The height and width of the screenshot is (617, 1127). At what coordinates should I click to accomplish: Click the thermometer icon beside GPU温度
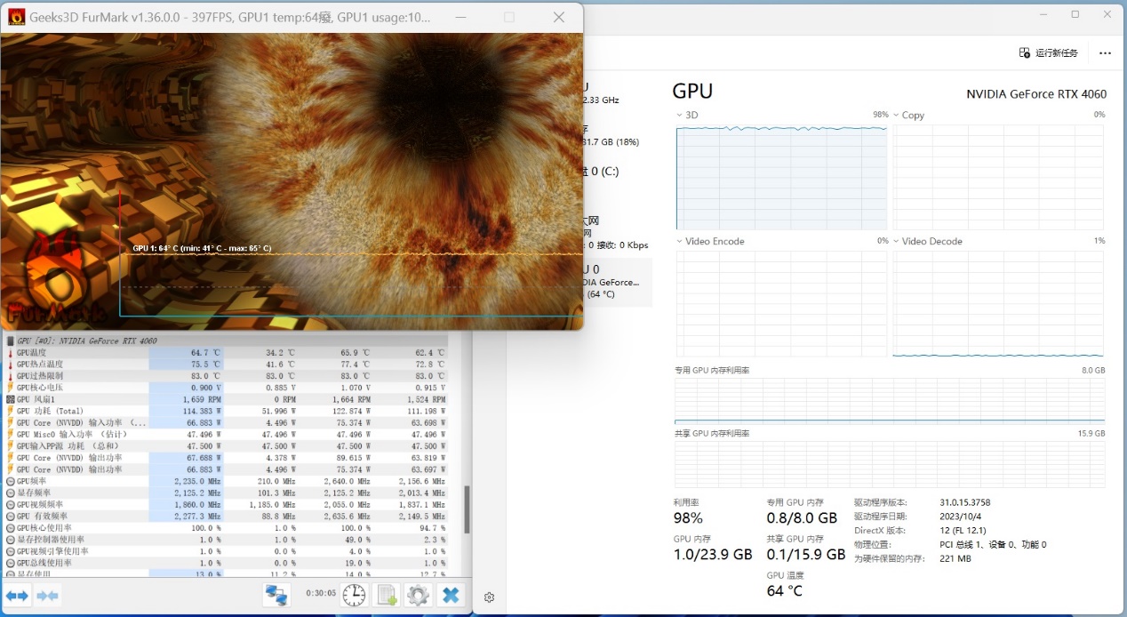(x=11, y=353)
